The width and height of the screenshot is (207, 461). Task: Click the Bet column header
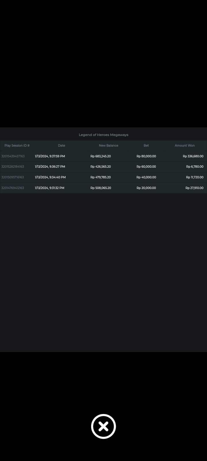(x=146, y=146)
